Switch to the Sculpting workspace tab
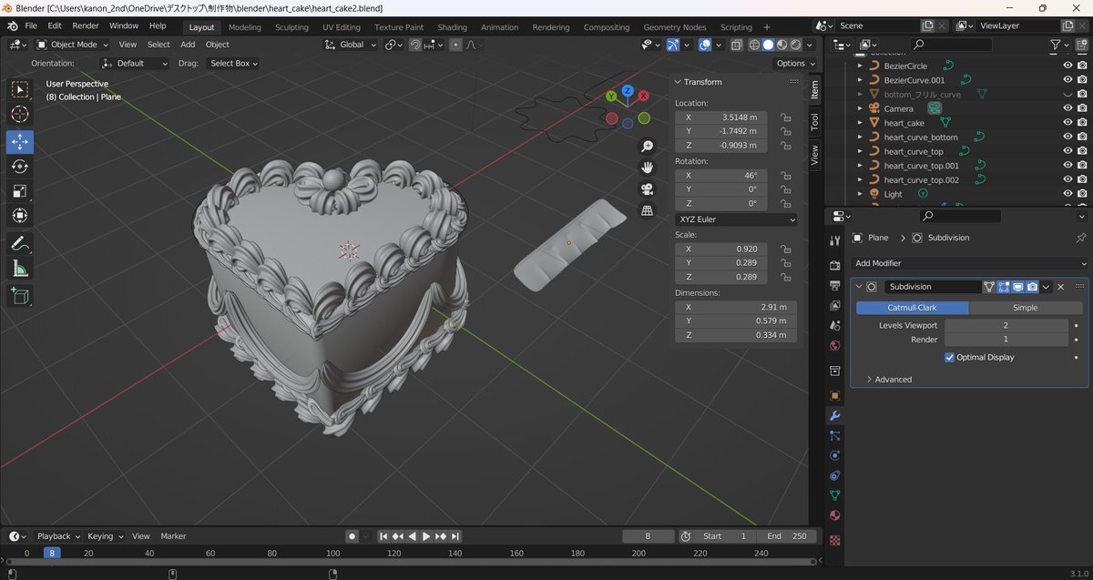1093x580 pixels. pyautogui.click(x=291, y=27)
